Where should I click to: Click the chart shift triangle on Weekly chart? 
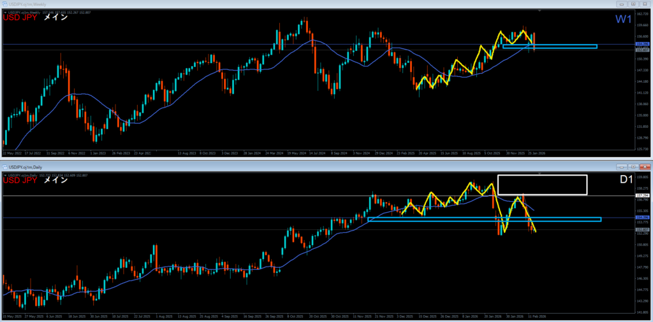pos(541,11)
